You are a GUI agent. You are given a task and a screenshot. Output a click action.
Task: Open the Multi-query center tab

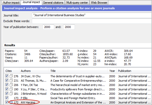[77, 3]
